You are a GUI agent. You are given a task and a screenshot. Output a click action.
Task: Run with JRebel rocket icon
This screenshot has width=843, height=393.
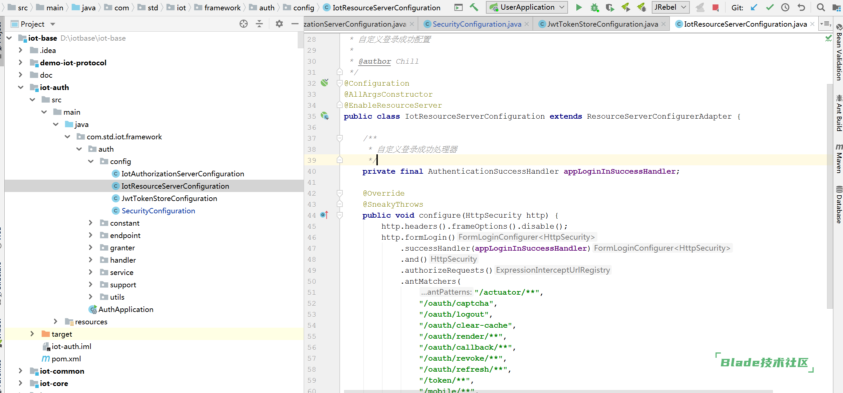click(626, 7)
